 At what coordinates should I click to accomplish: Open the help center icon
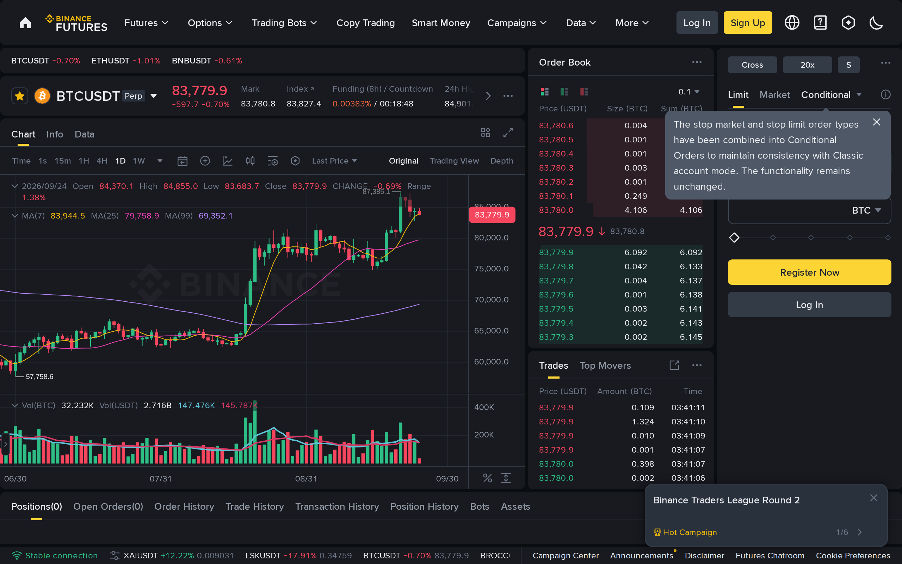tap(820, 23)
